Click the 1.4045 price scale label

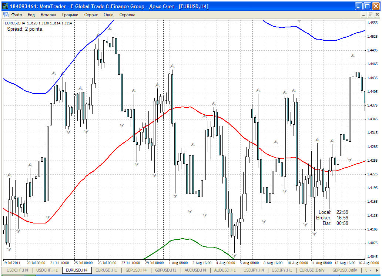[x=372, y=256]
